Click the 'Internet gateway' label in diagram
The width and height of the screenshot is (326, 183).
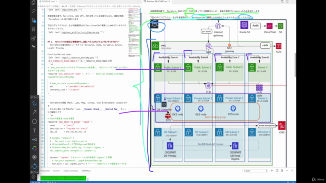point(218,34)
